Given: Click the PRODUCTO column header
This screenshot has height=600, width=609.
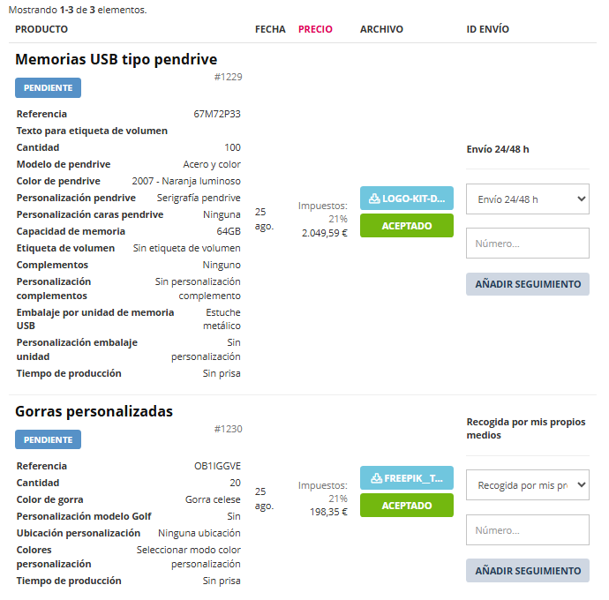Looking at the screenshot, I should point(41,29).
